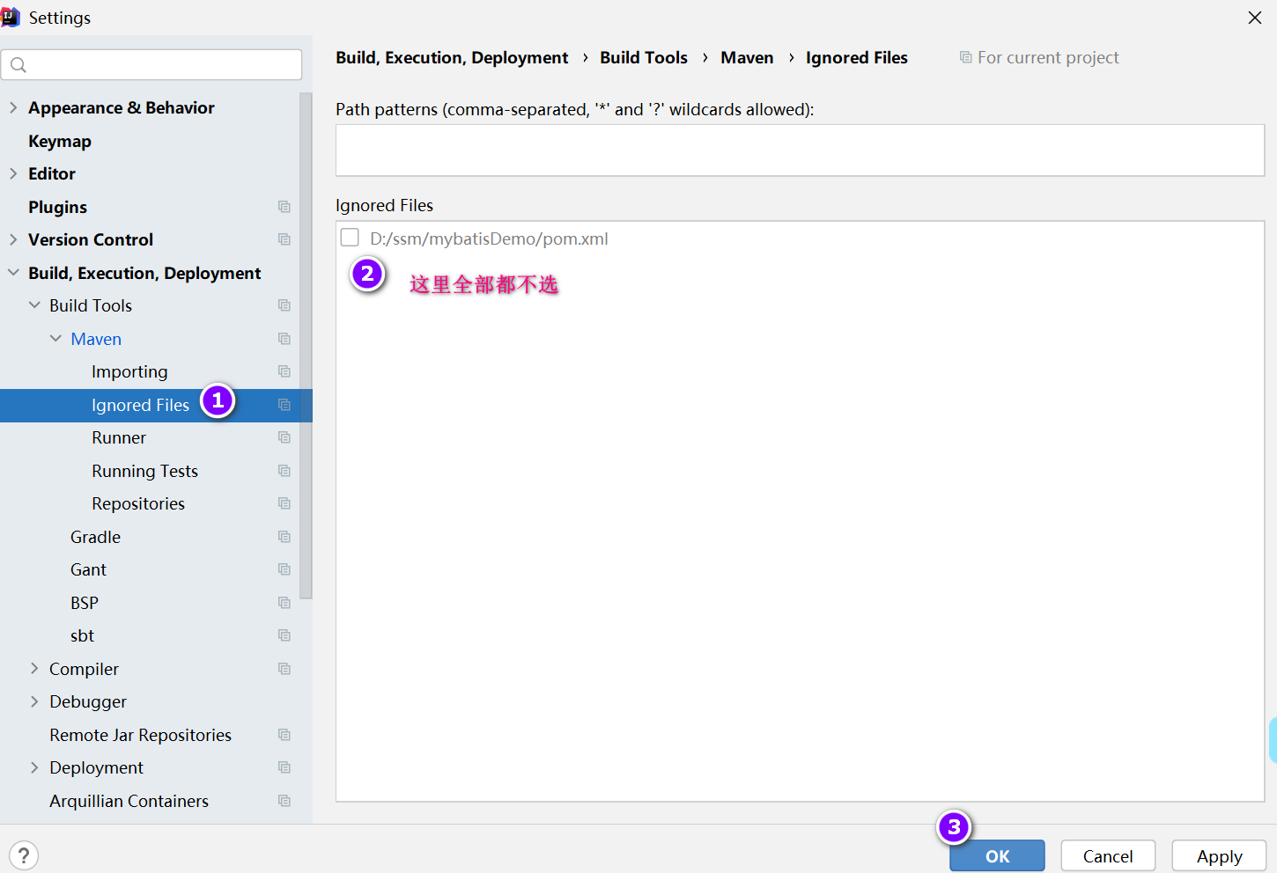Click the For current project icon

click(966, 57)
